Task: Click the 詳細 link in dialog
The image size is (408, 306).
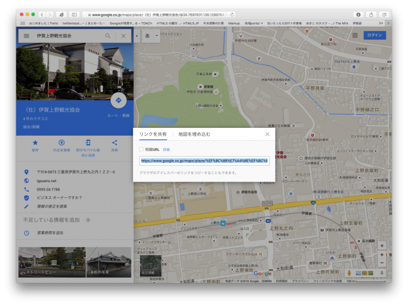Action: coord(166,150)
